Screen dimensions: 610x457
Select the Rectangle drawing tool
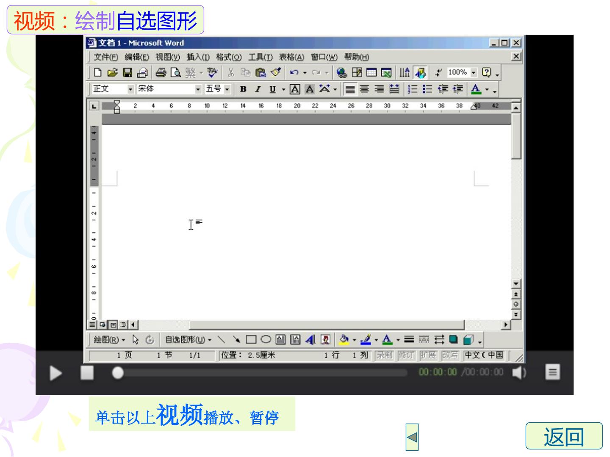click(x=251, y=340)
